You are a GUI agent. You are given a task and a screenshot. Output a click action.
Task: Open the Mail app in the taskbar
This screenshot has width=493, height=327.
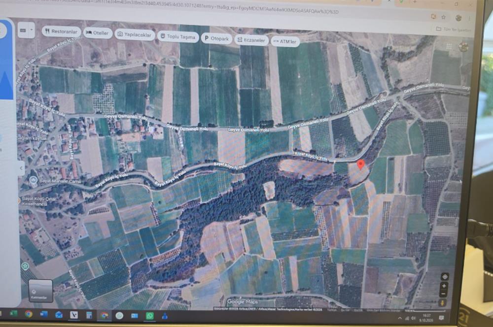pos(59,314)
